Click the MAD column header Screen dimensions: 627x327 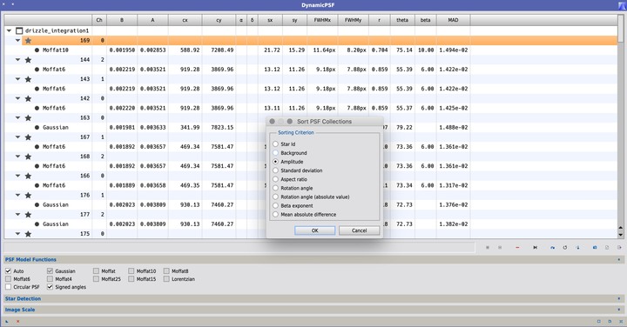tap(453, 20)
